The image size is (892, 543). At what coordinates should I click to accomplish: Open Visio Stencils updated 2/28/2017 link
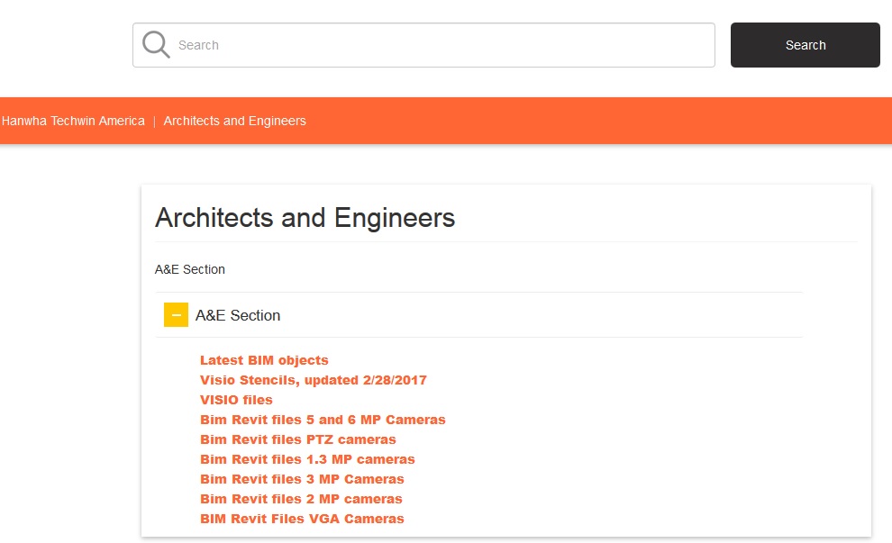point(313,380)
